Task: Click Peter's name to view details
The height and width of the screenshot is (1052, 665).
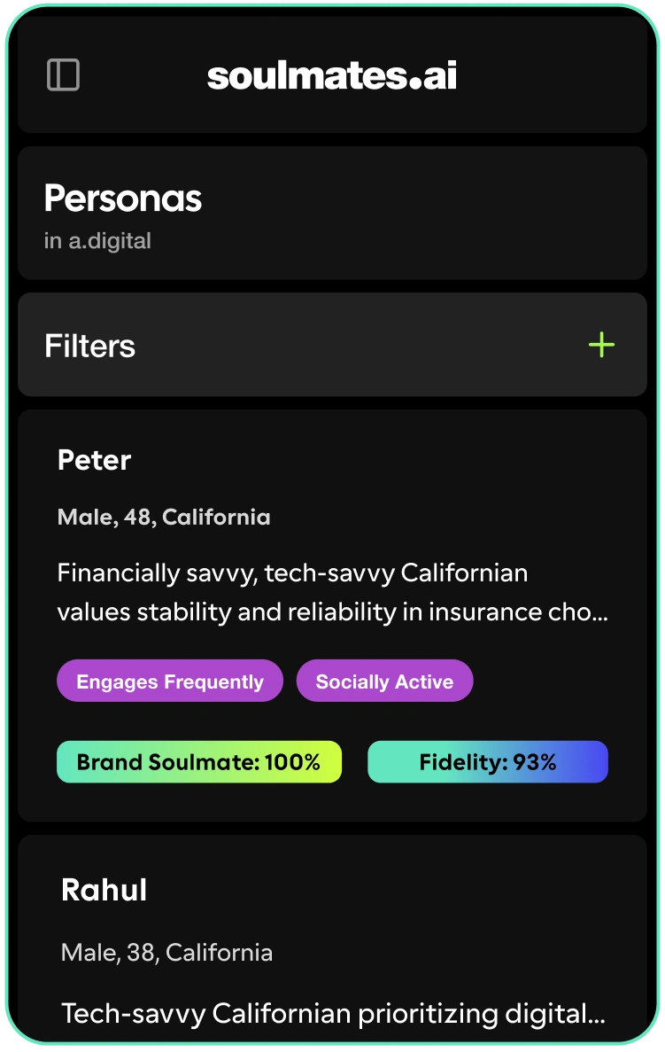Action: (x=93, y=460)
